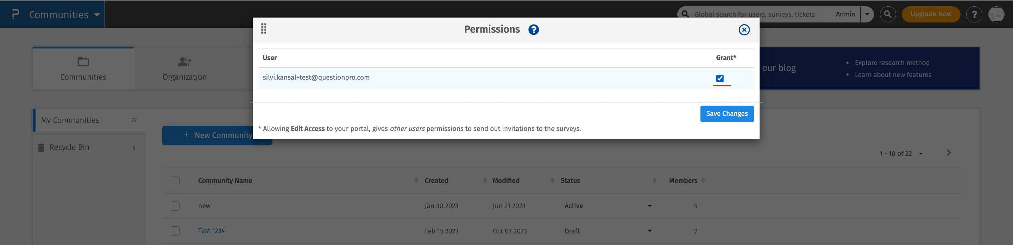1013x245 pixels.
Task: Select checkbox for Test 1234 community
Action: tap(175, 231)
